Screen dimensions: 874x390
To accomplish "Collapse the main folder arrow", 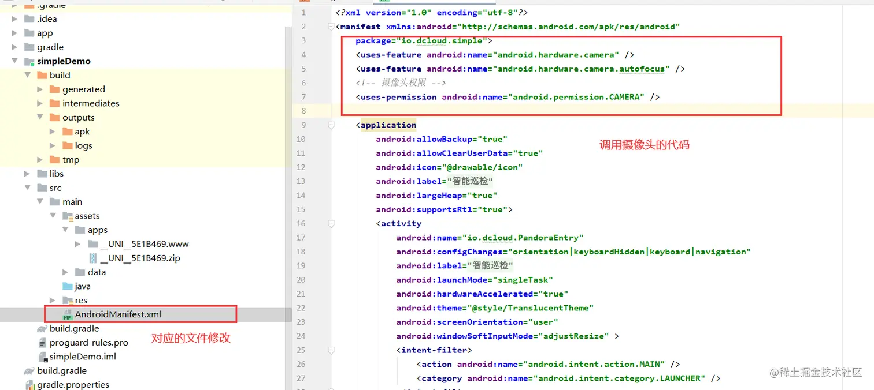I will click(40, 202).
